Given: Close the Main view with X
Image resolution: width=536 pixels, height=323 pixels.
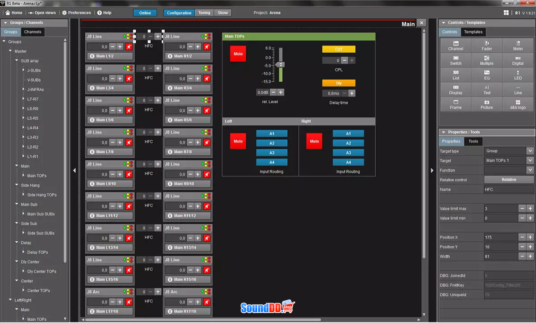Looking at the screenshot, I should tap(422, 23).
